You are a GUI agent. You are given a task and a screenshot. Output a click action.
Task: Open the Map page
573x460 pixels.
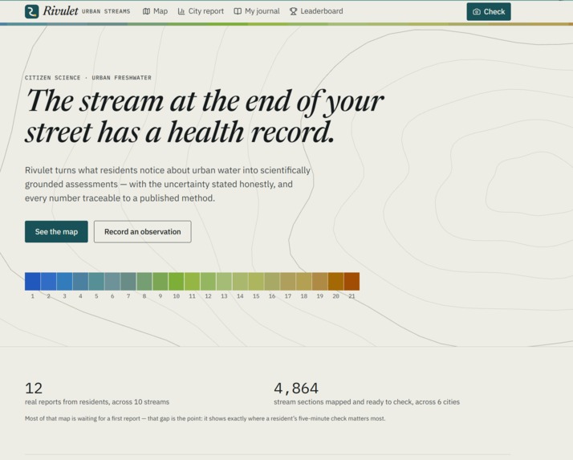[x=156, y=11]
